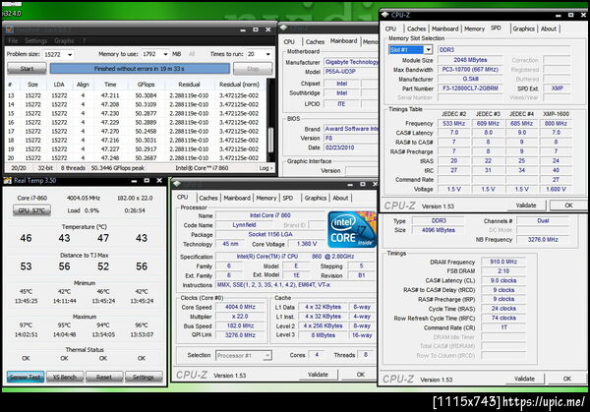This screenshot has width=590, height=412.
Task: Select CPU tab in CPU-Z Mainboard window
Action: point(289,41)
